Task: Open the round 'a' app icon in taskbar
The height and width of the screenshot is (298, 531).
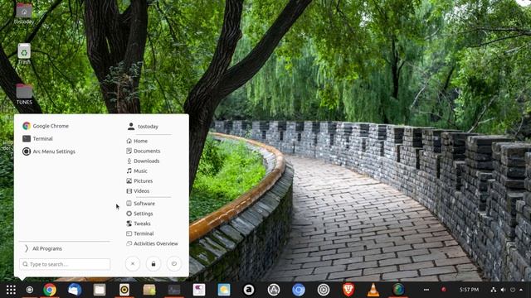Action: (x=249, y=290)
